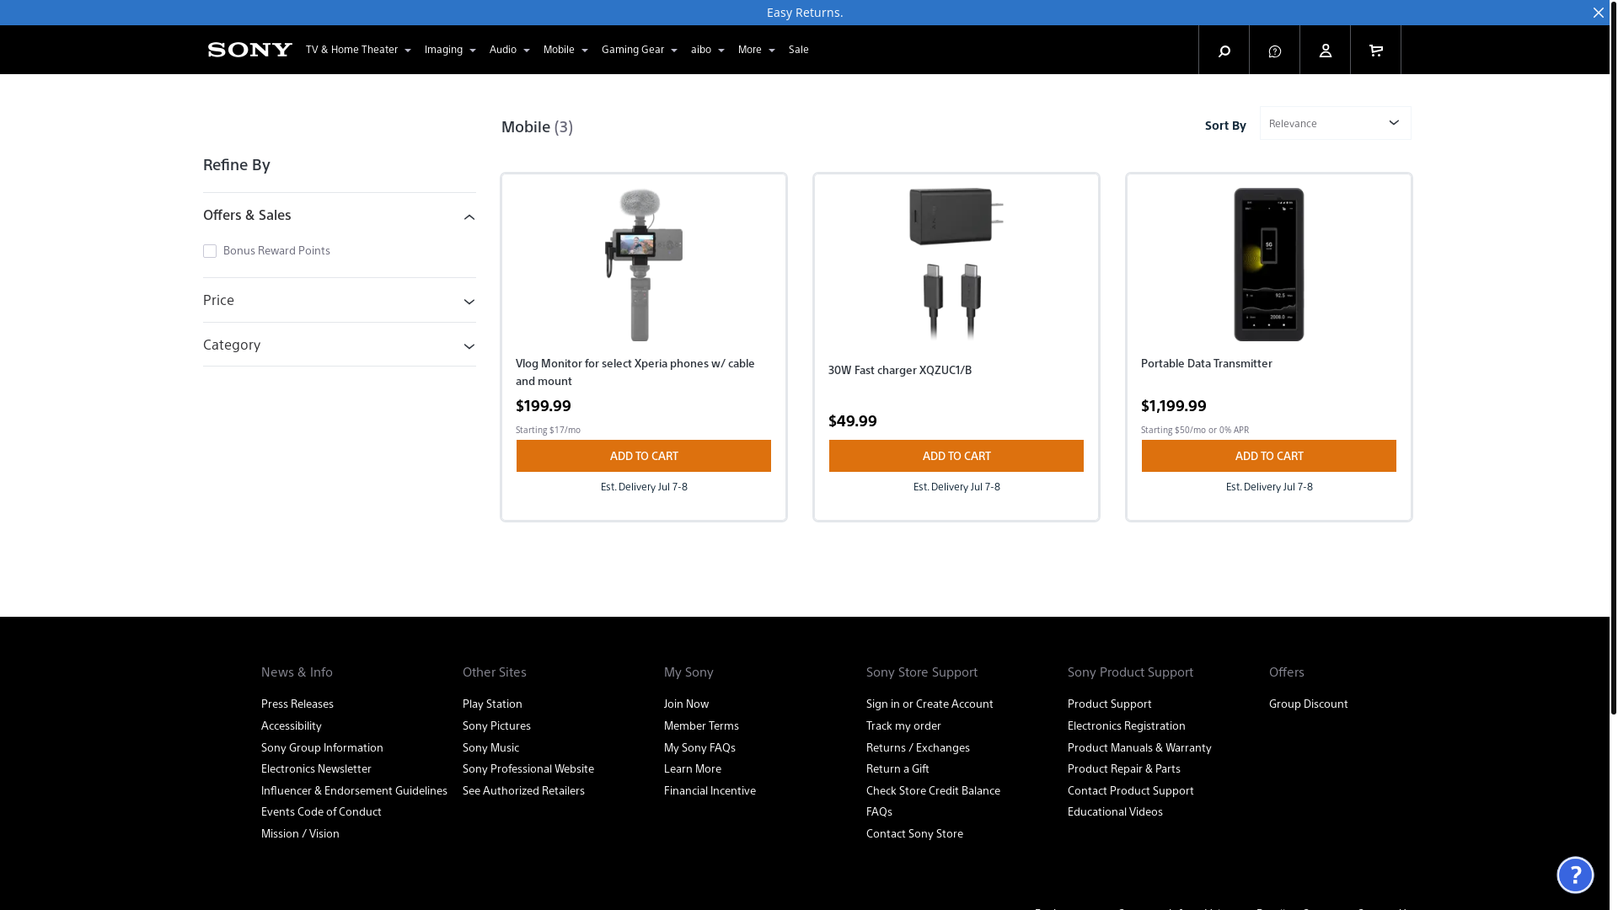This screenshot has height=910, width=1618.
Task: Open Sony Professional Website link
Action: pyautogui.click(x=528, y=769)
